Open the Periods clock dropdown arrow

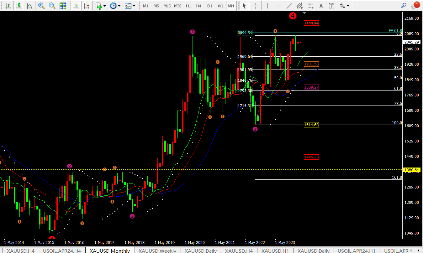pyautogui.click(x=119, y=6)
